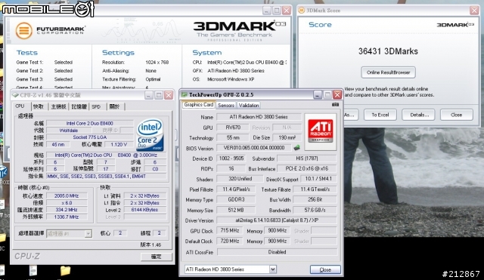This screenshot has width=484, height=280.
Task: Click the Pixel Fillrate value 11.4 GPixel/s
Action: click(x=236, y=189)
